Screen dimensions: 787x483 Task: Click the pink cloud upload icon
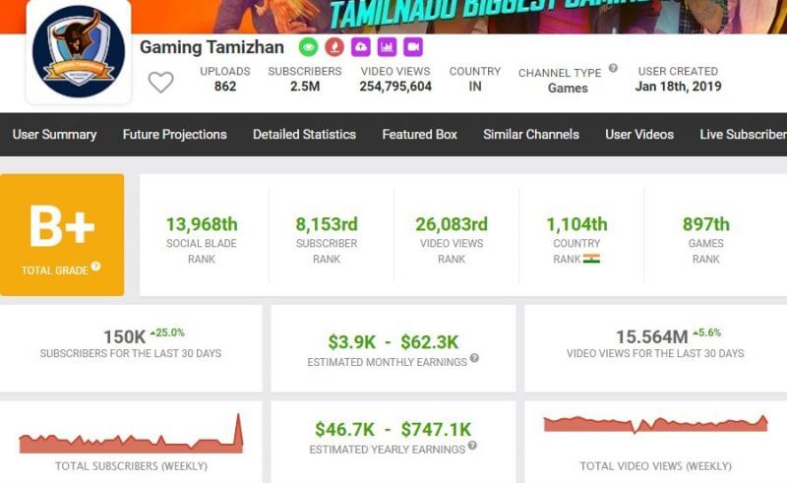click(x=361, y=47)
